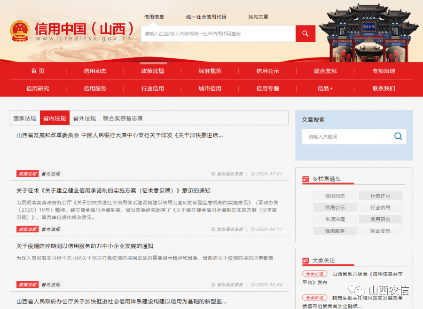Open the 信用服务 navigation menu item
423x309 pixels.
coord(95,88)
